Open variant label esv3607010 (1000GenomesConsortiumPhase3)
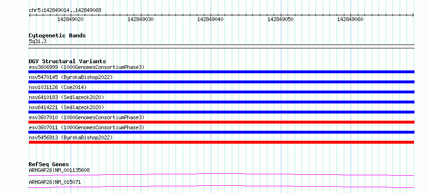Screen dimensions: 428x193 pos(87,117)
